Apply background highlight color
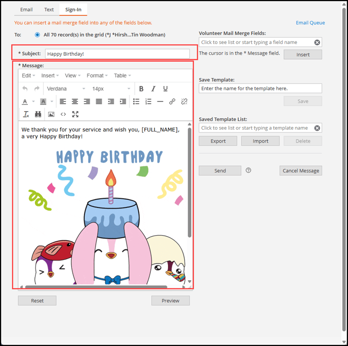 coord(43,102)
